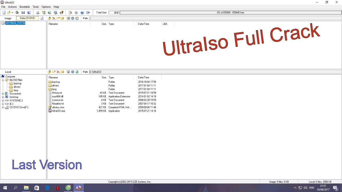This screenshot has height=192, width=342.
Task: Click the Burn CD/DVD Image icon
Action: tap(61, 13)
